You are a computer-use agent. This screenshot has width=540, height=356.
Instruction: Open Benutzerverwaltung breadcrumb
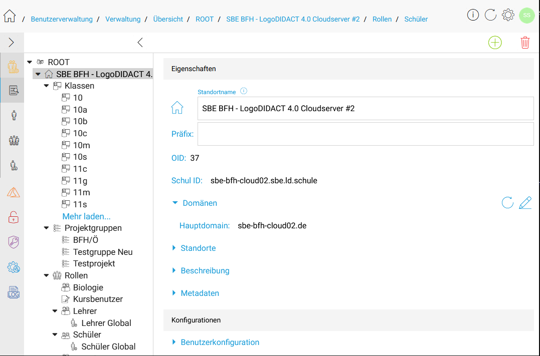[62, 19]
